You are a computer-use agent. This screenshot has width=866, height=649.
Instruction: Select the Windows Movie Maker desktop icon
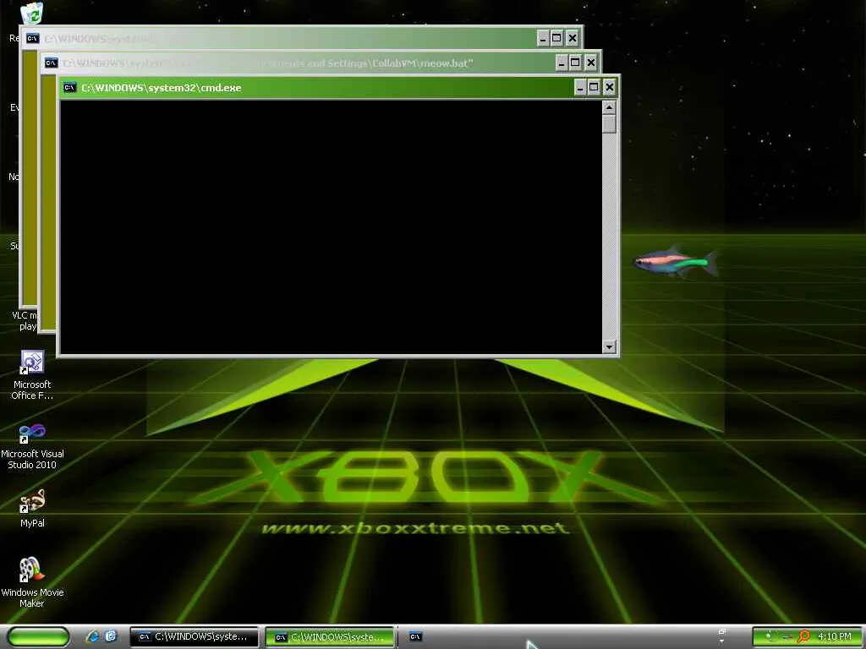pyautogui.click(x=32, y=582)
